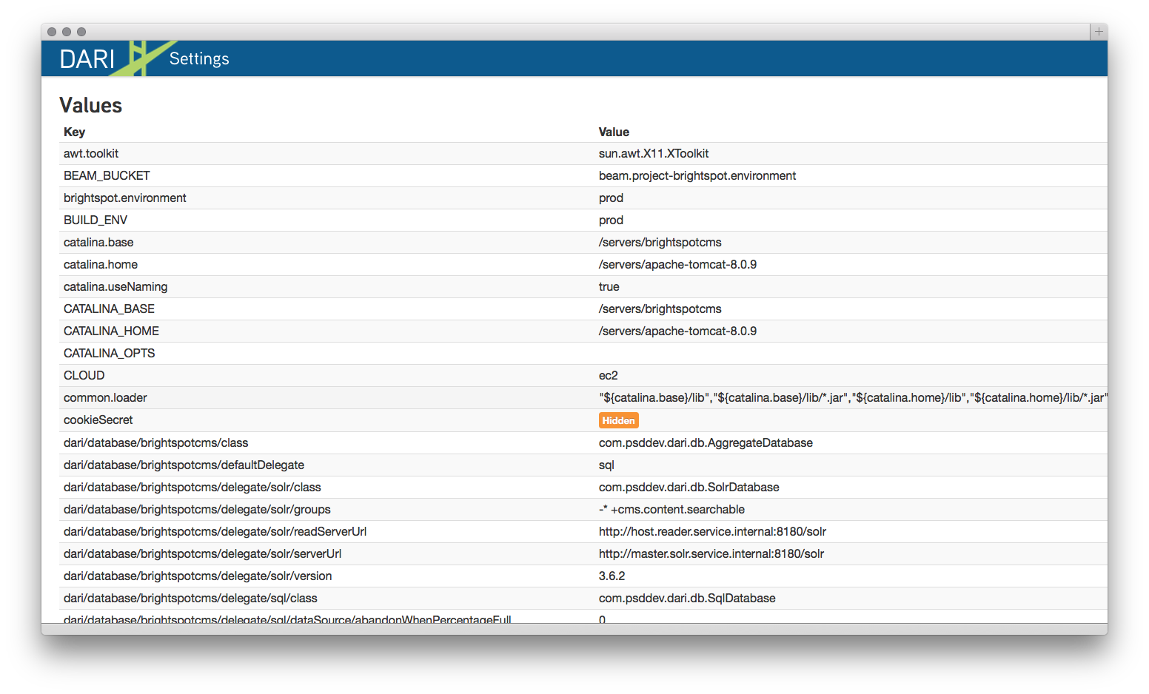Select the master.solr.service.internal URL value
Screen dimensions: 1149x694
point(711,553)
